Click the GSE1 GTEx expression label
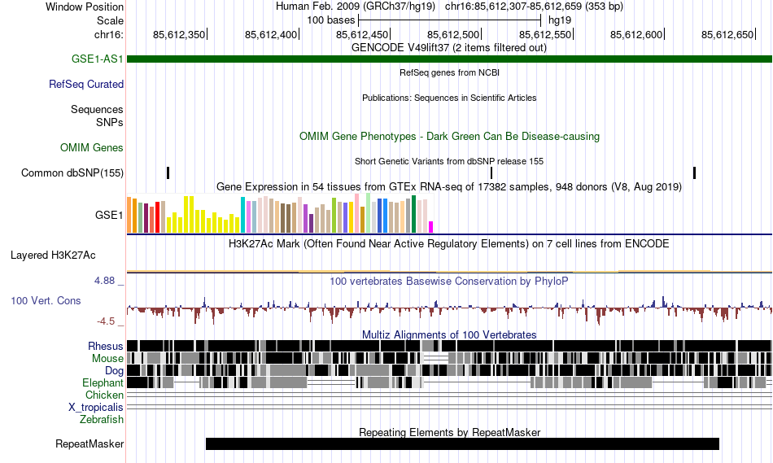 [x=109, y=215]
